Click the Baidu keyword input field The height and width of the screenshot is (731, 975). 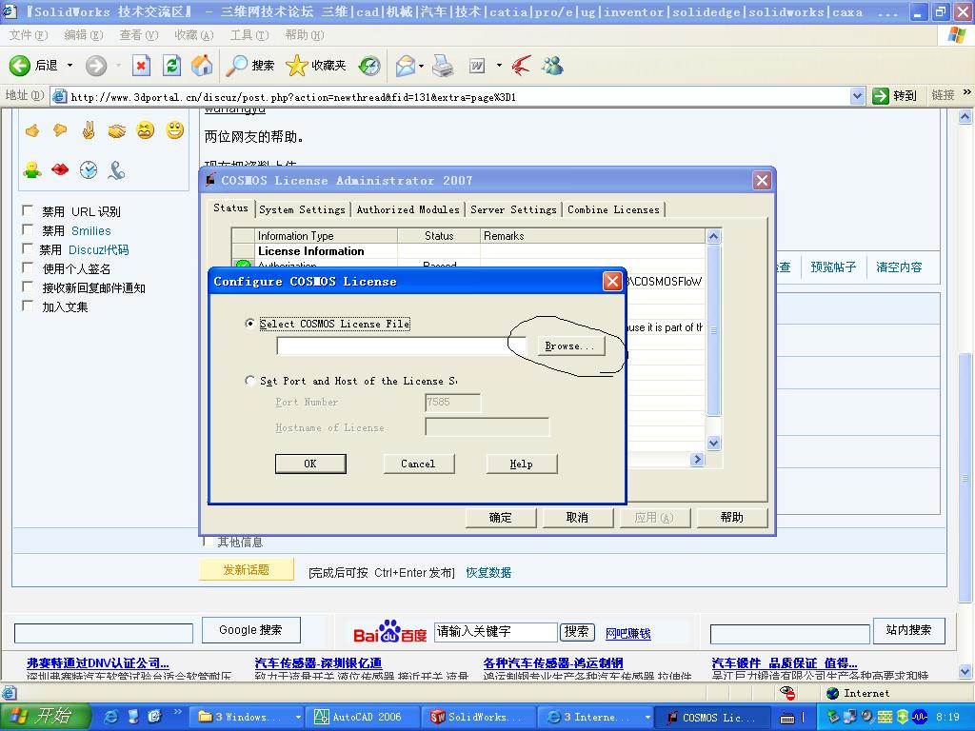pos(495,632)
